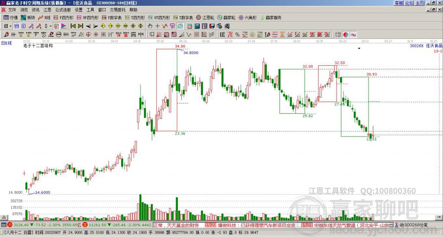The height and width of the screenshot is (237, 443).
Task: Open the P数字表 number table
Action: (x=112, y=17)
